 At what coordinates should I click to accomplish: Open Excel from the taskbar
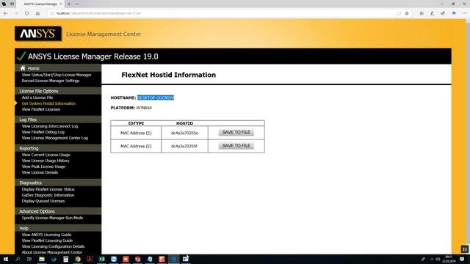(x=101, y=259)
